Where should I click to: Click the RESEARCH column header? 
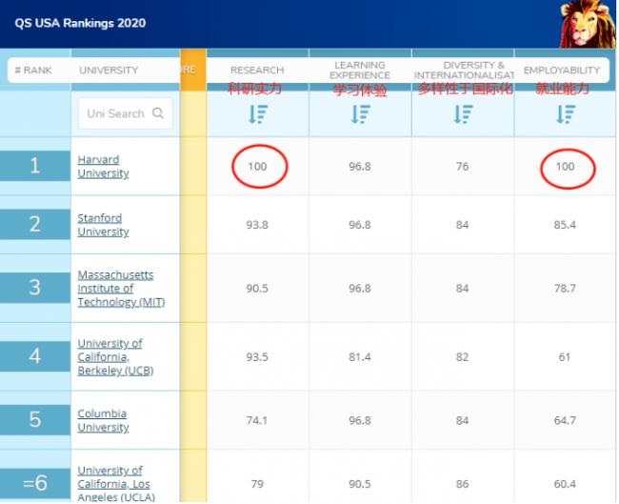point(257,71)
